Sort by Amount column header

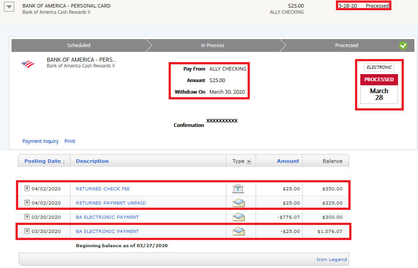point(288,161)
